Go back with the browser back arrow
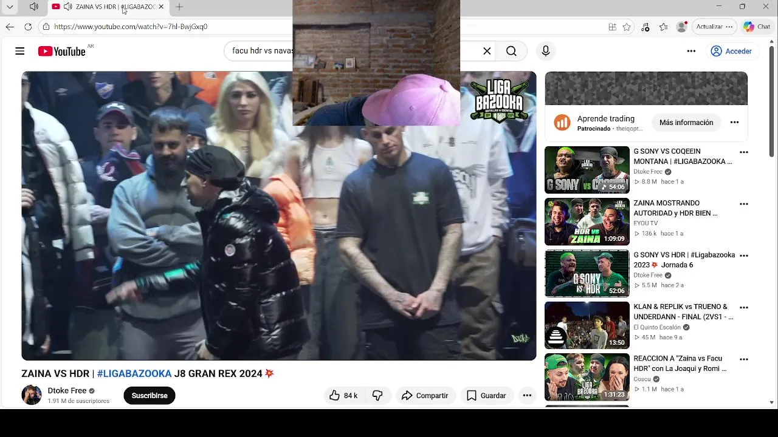 [x=10, y=27]
